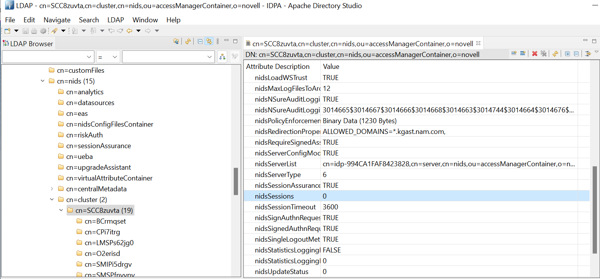Open the quick search attribute dropdown
This screenshot has height=279, width=600.
(89, 57)
